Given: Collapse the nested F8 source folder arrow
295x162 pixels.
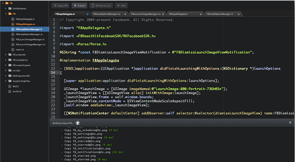Looking at the screenshot, I should pos(6,14).
